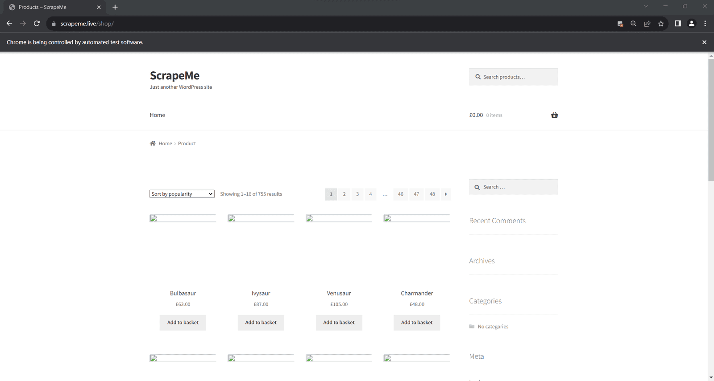This screenshot has width=714, height=381.
Task: Add Ivysaur to basket
Action: click(261, 323)
